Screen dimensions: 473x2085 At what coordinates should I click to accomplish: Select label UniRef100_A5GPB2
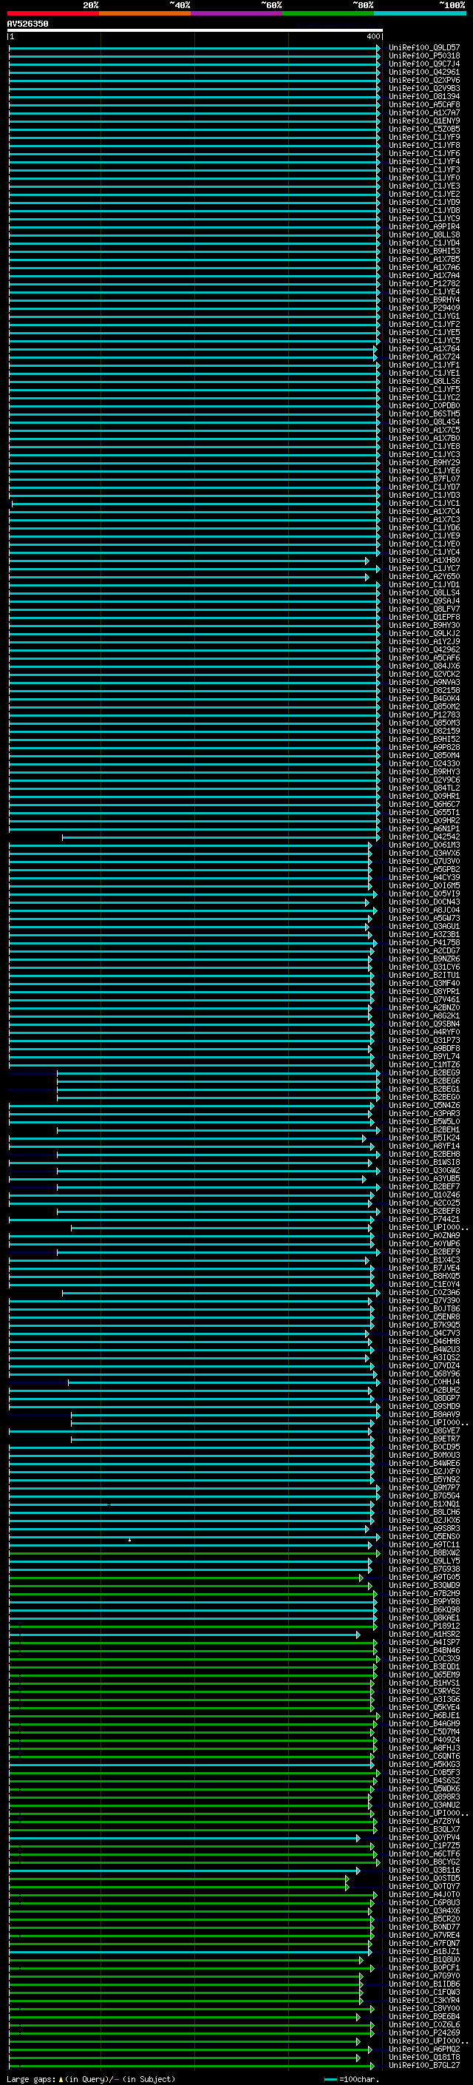point(424,869)
